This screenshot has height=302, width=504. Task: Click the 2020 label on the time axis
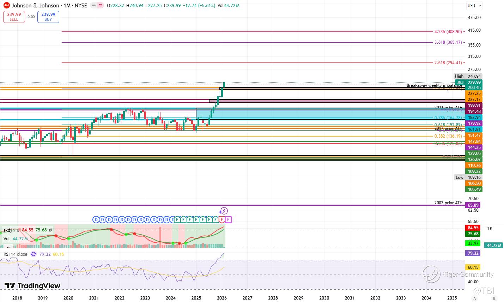tap(68, 298)
